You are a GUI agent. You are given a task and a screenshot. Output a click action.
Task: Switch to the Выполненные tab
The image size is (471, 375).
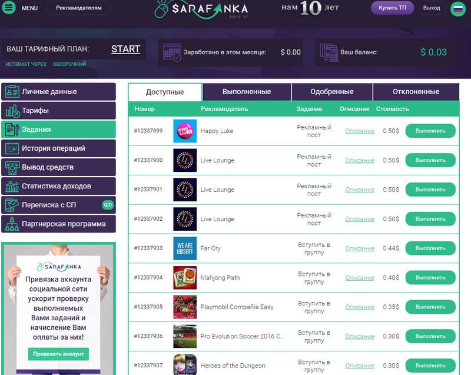[x=247, y=92]
